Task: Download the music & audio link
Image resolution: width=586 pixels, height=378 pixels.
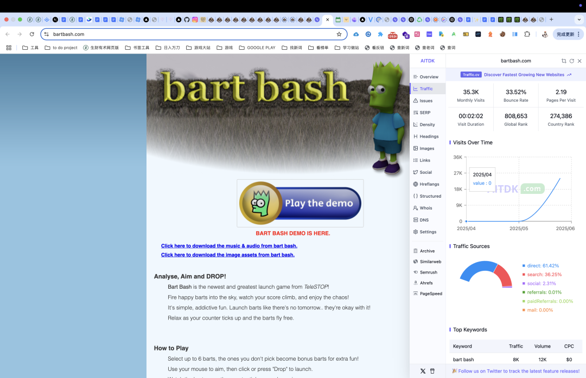Action: pos(229,246)
